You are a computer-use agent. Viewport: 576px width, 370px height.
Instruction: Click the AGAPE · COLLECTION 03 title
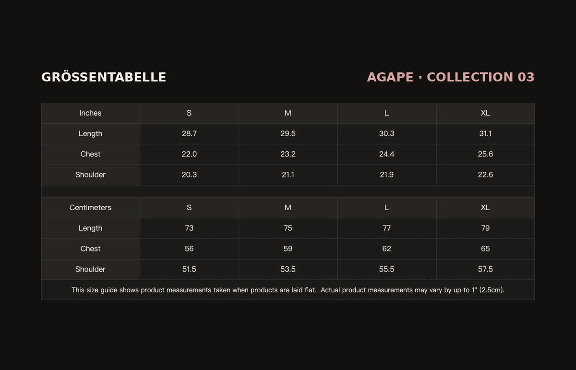pos(451,77)
